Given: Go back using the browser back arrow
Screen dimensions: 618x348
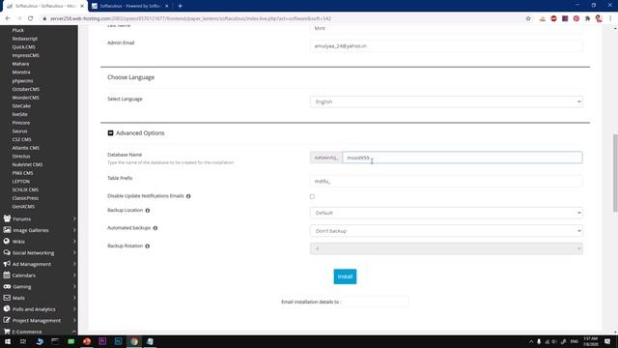Looking at the screenshot, I should pos(8,18).
